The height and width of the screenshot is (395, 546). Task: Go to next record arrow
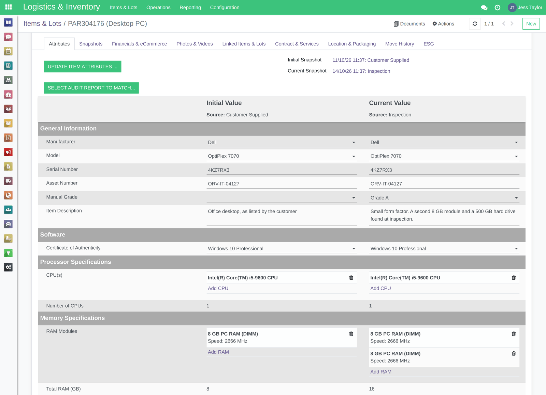tap(512, 24)
